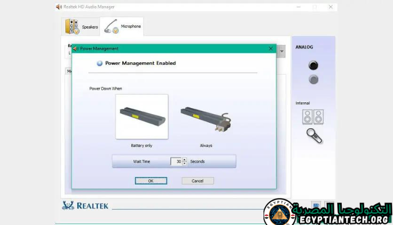393x225 pixels.
Task: Click the black analog jack connector
Action: click(313, 65)
